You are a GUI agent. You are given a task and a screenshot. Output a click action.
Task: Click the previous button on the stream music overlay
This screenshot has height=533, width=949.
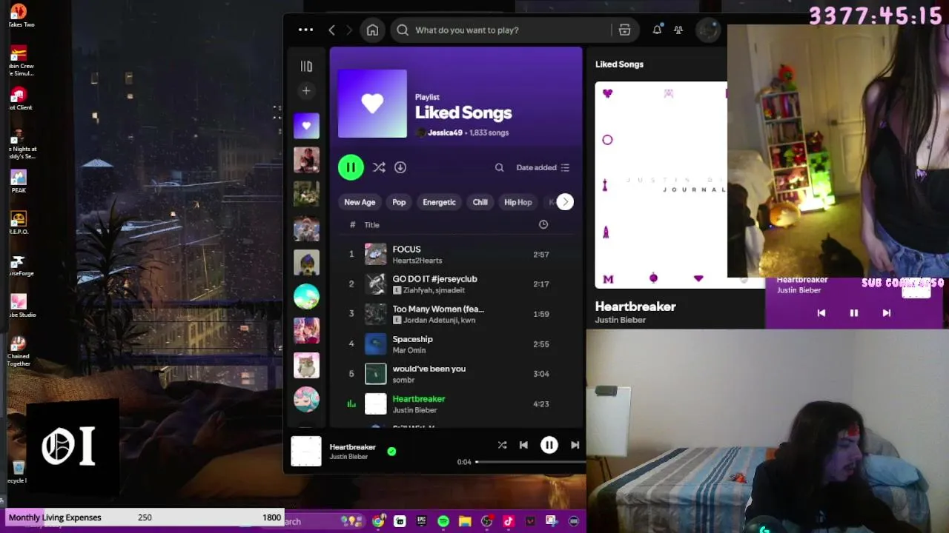821,313
